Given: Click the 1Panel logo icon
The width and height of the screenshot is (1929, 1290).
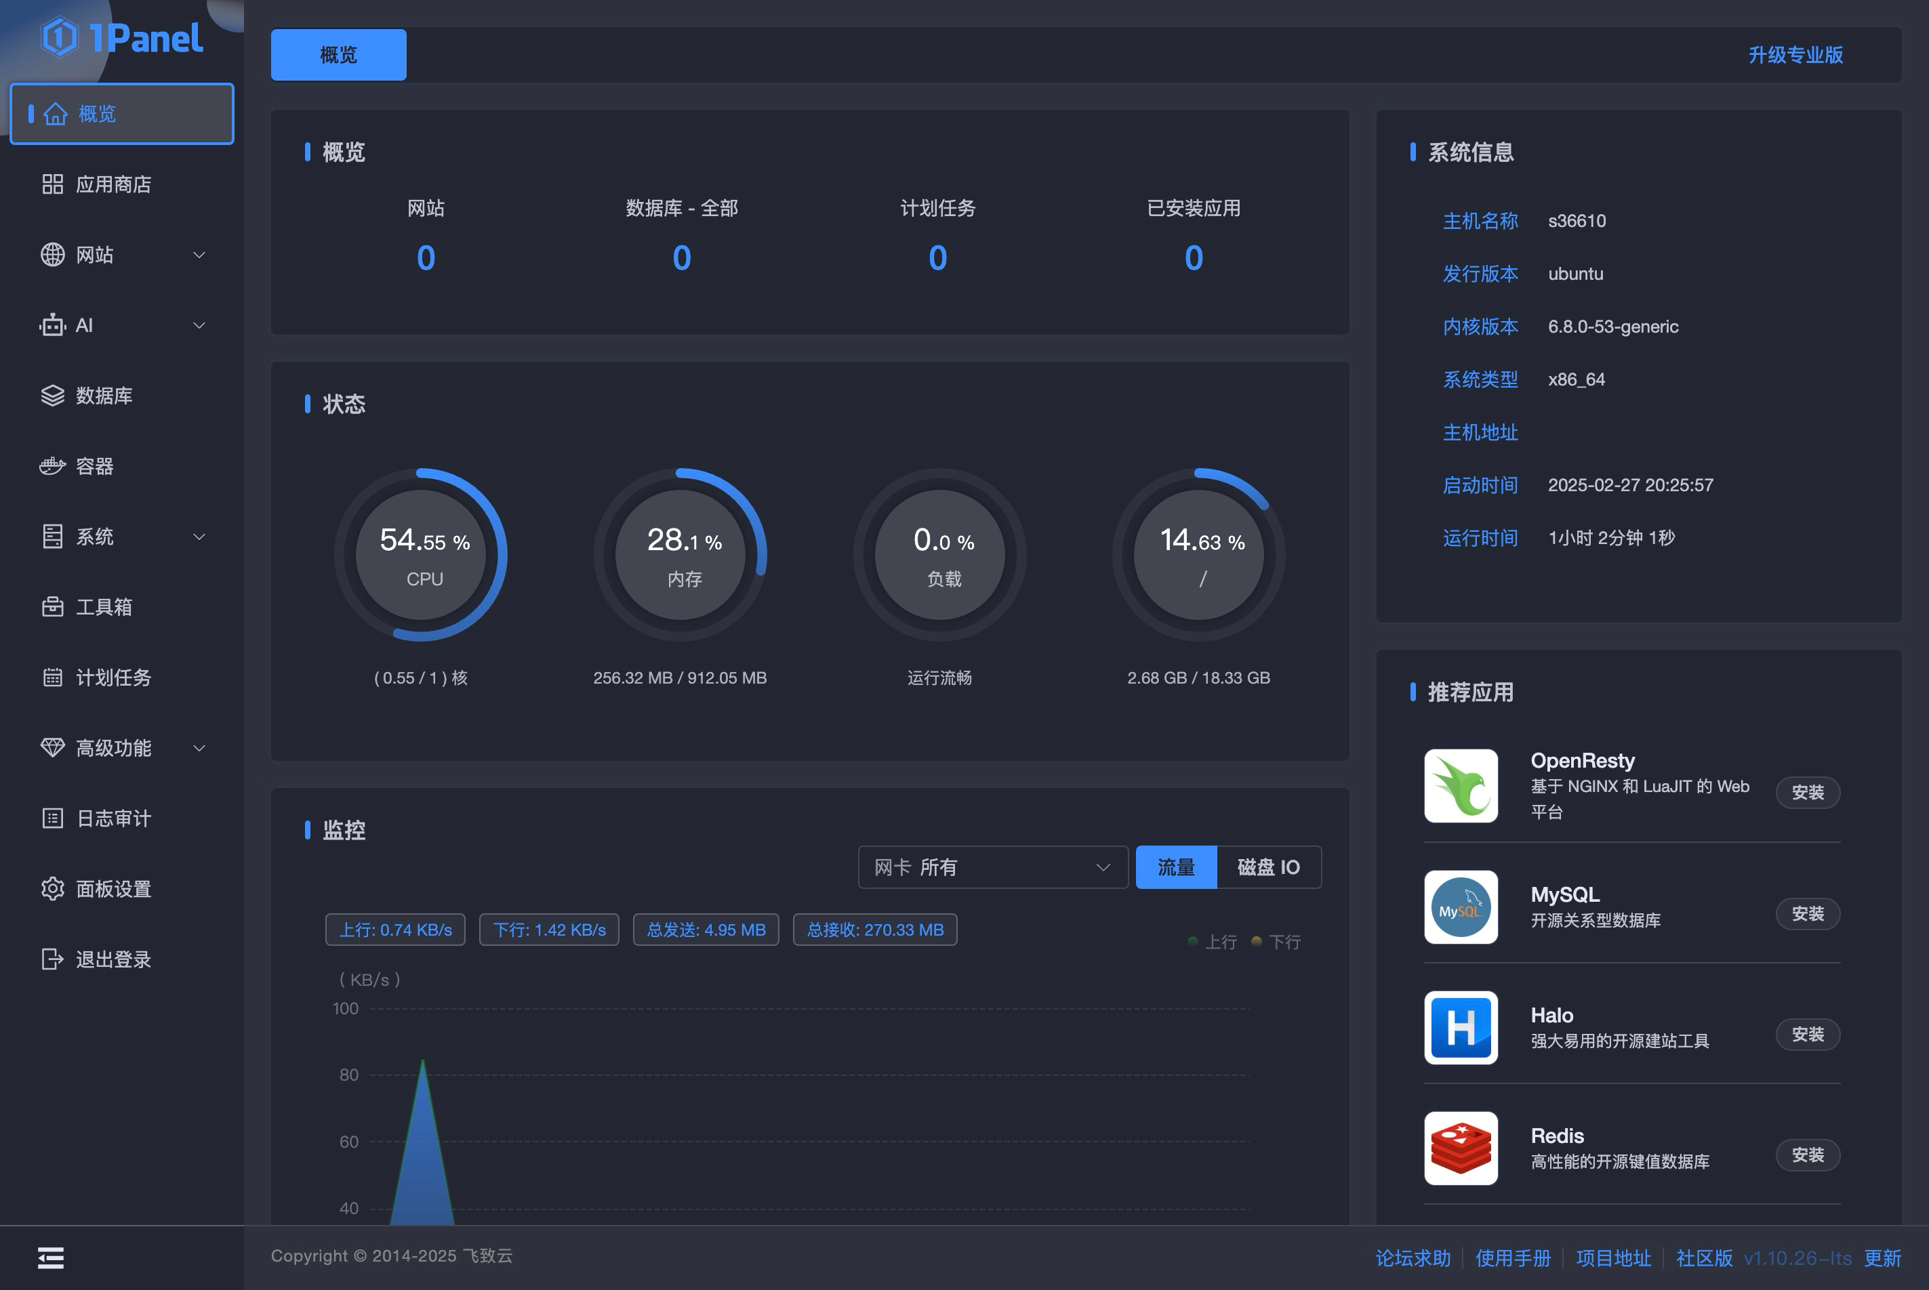Looking at the screenshot, I should pyautogui.click(x=60, y=38).
